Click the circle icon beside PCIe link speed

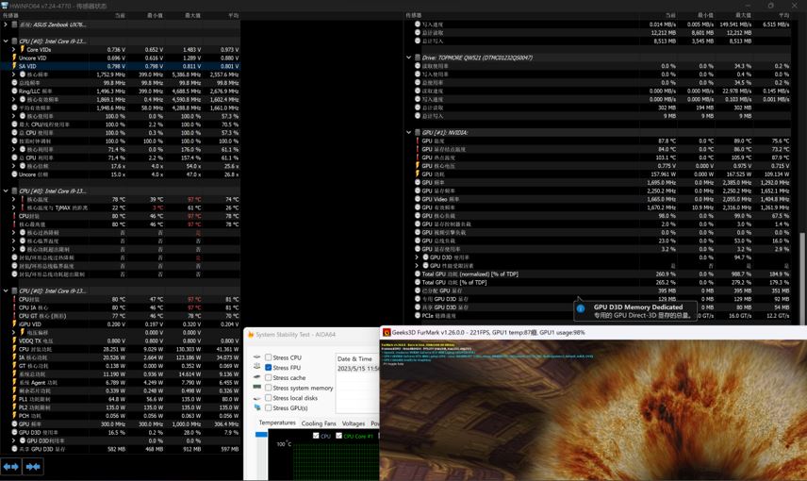point(418,315)
